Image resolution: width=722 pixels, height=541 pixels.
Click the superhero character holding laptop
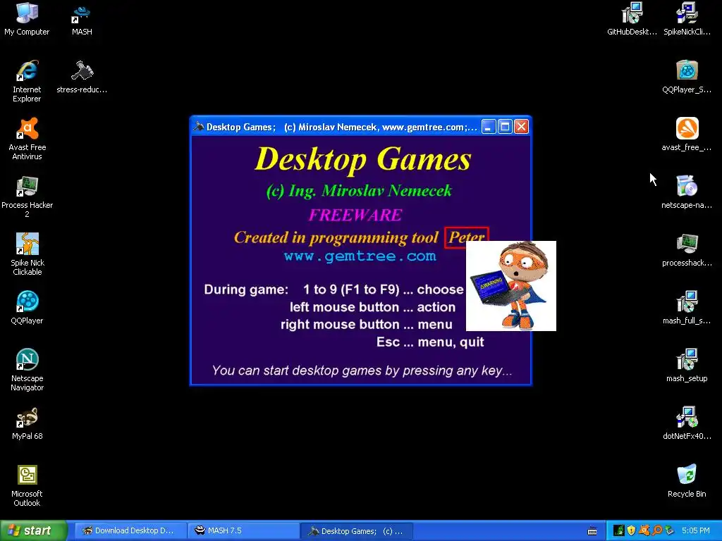(511, 286)
